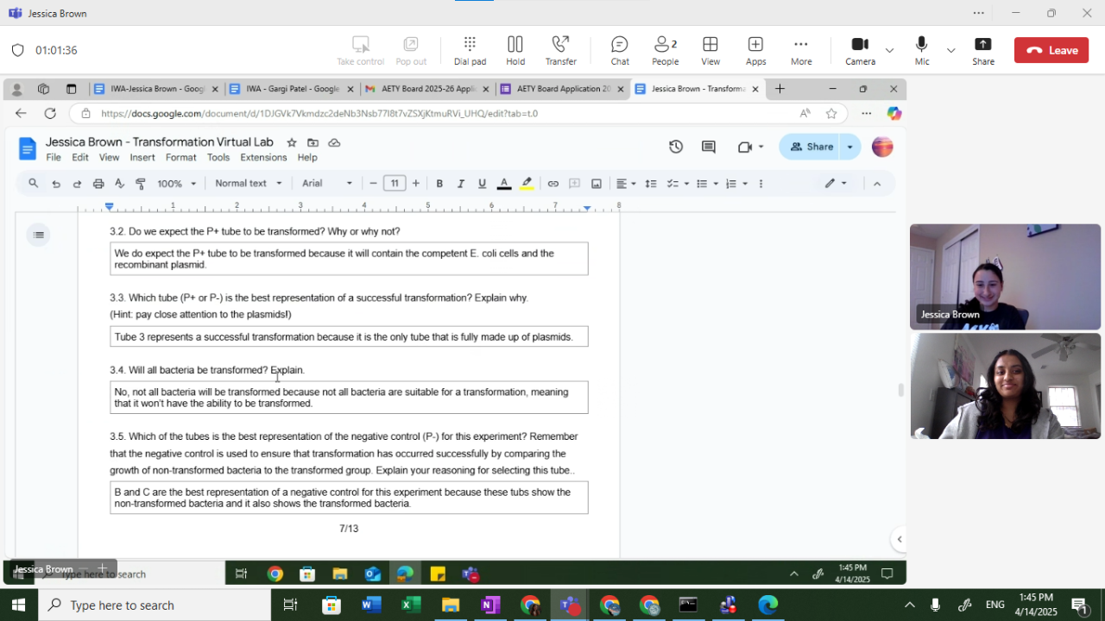Toggle Italic formatting
The image size is (1105, 621).
coord(461,184)
